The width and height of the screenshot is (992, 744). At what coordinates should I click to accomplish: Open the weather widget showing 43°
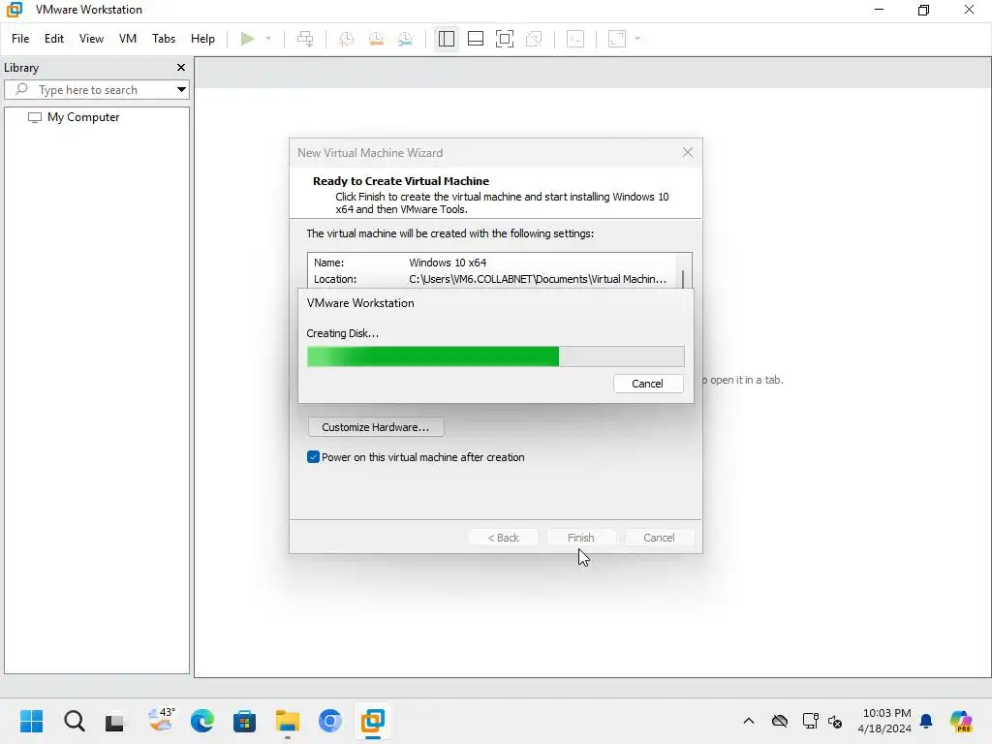pyautogui.click(x=161, y=720)
